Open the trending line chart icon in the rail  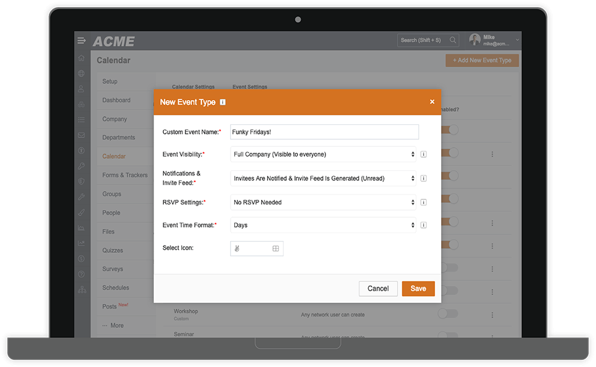click(x=81, y=243)
